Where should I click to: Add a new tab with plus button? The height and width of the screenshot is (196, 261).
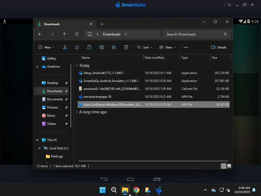tap(102, 24)
